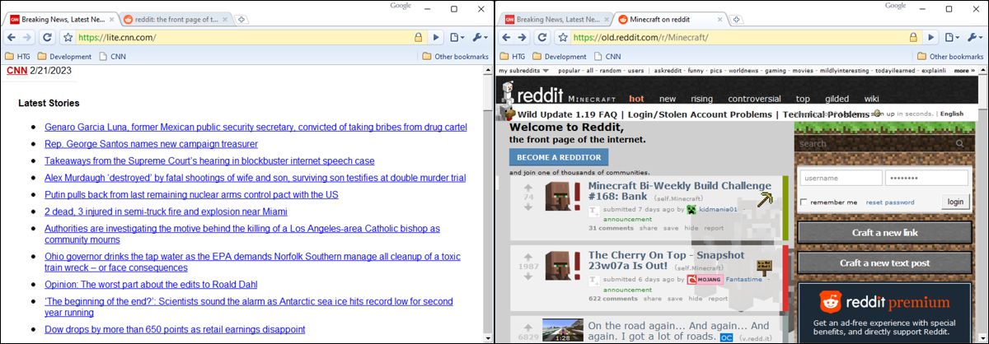Viewport: 989px width, 344px height.
Task: Click the back arrow in the Reddit window
Action: tap(504, 37)
